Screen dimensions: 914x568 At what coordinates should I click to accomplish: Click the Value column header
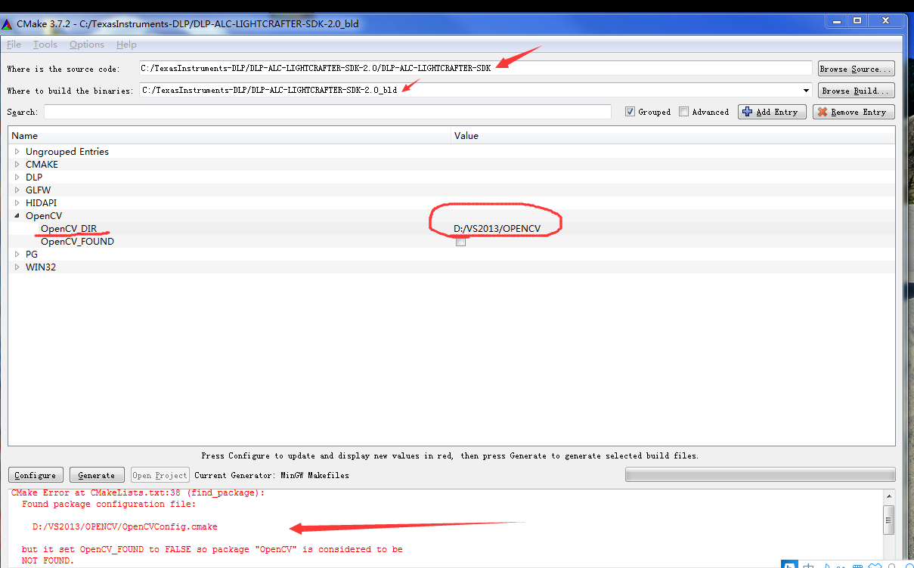point(673,136)
